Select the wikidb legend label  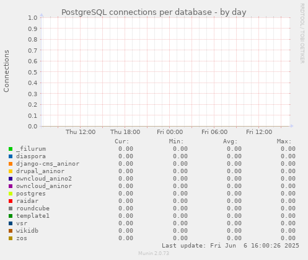coord(27,231)
